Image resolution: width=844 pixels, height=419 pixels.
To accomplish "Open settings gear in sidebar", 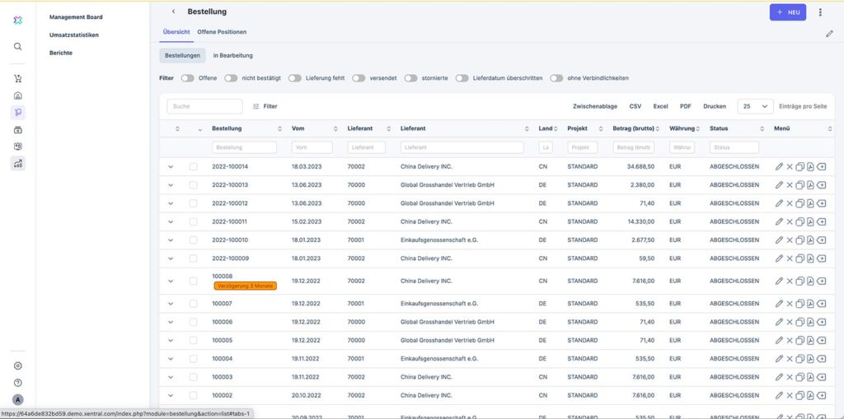I will [18, 366].
